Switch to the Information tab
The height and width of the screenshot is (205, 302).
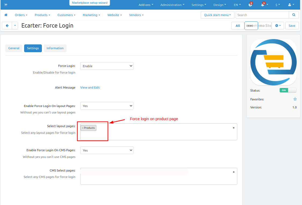[55, 48]
